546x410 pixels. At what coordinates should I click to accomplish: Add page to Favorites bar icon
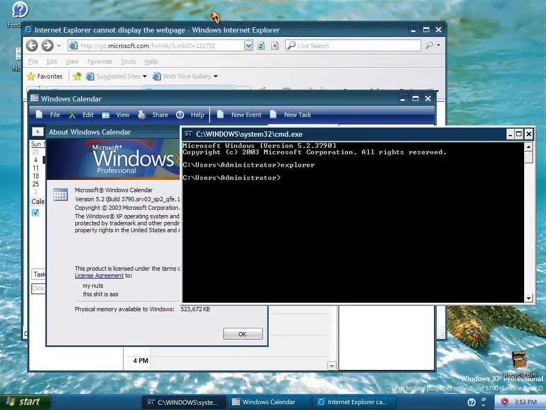tap(77, 76)
